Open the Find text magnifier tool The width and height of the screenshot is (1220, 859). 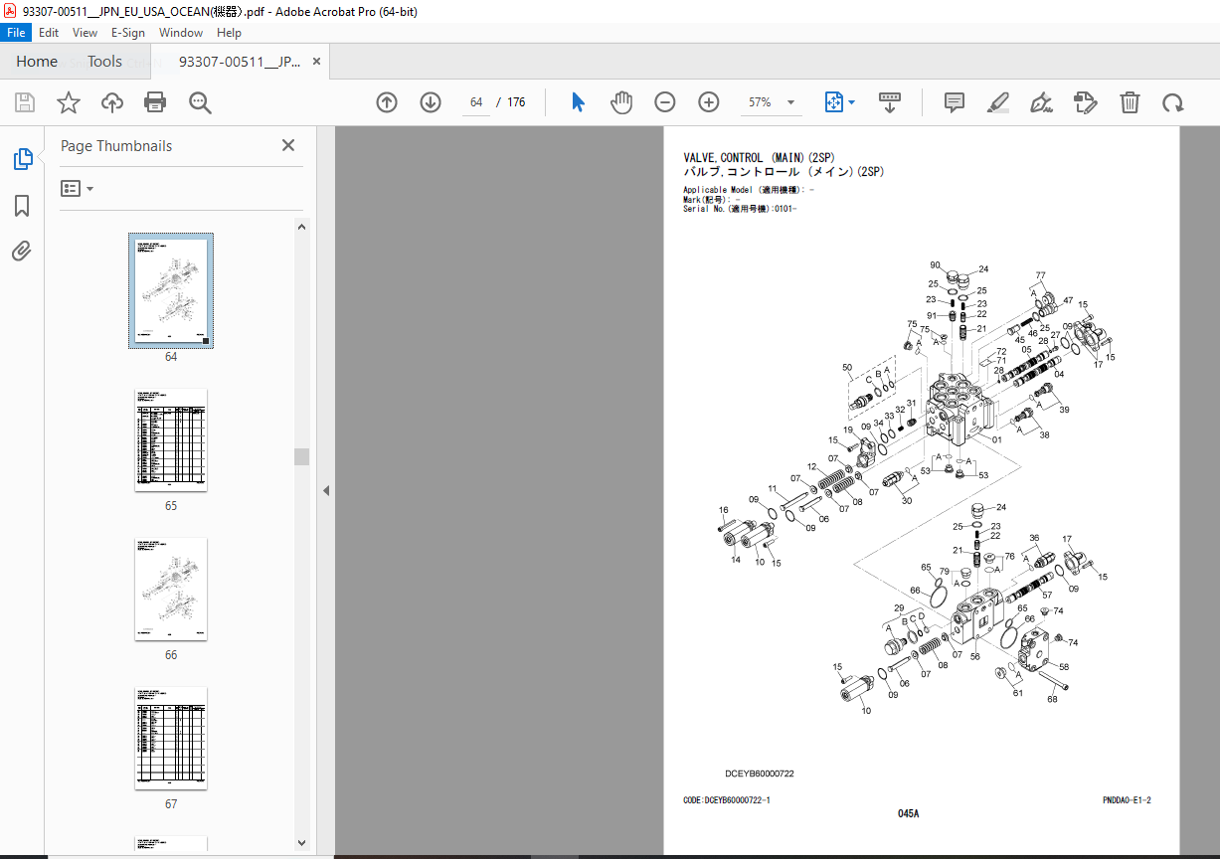tap(200, 102)
